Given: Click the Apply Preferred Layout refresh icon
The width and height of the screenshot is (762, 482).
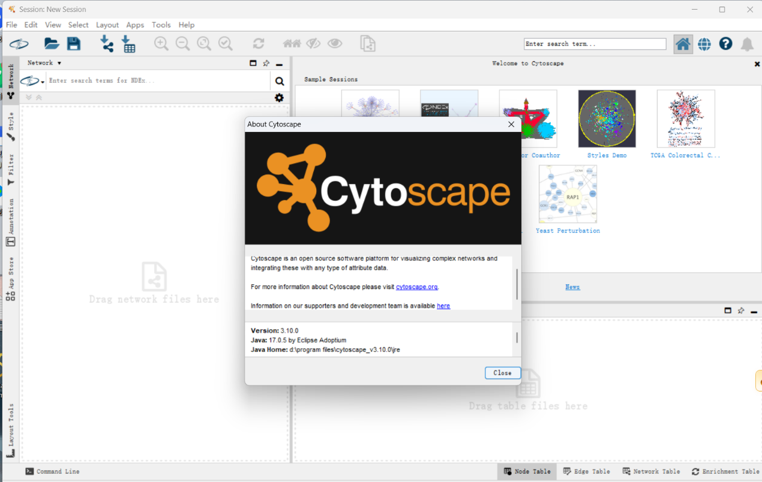Looking at the screenshot, I should pyautogui.click(x=259, y=44).
